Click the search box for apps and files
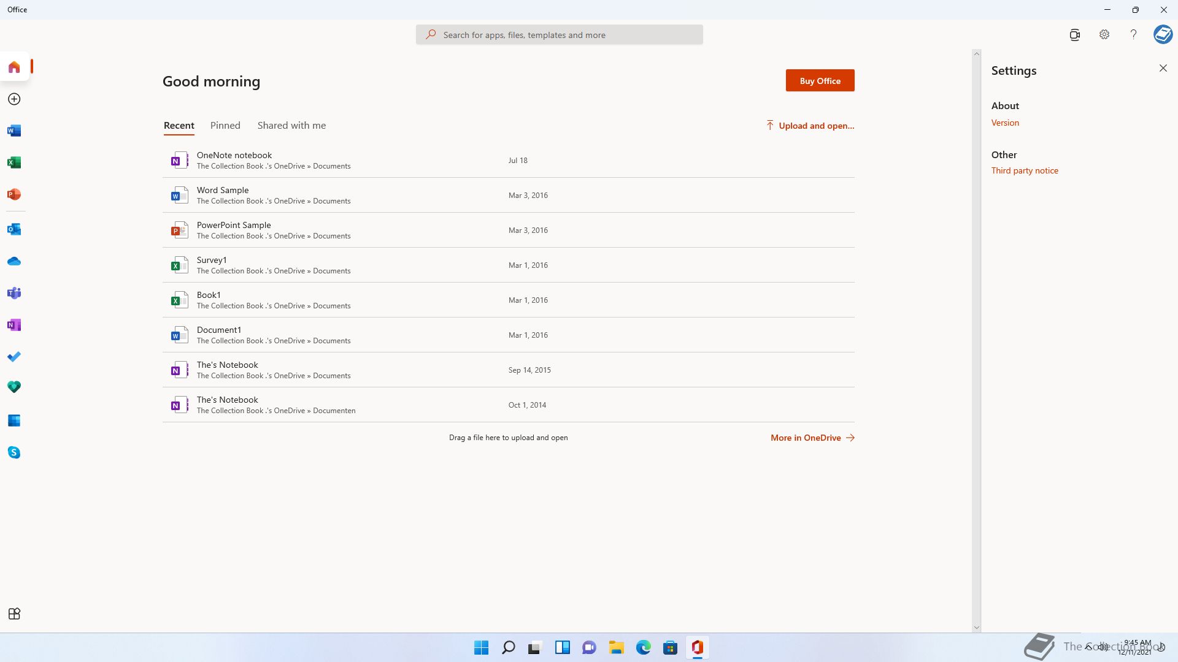Screen dimensions: 1178x662 pyautogui.click(x=559, y=35)
